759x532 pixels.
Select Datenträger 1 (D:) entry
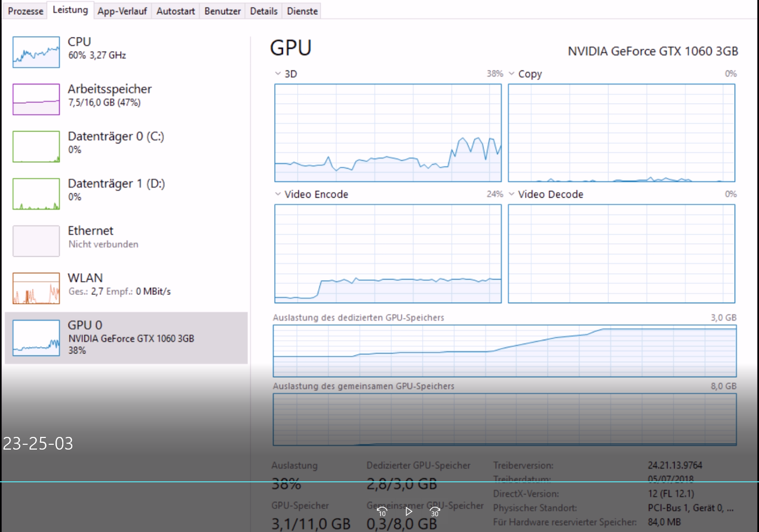pyautogui.click(x=126, y=193)
